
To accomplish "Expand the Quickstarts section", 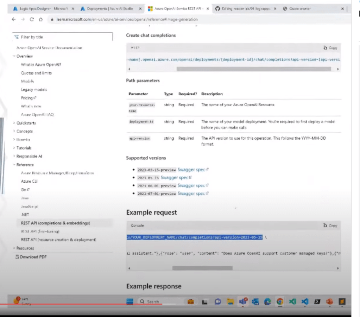I will click(14, 123).
